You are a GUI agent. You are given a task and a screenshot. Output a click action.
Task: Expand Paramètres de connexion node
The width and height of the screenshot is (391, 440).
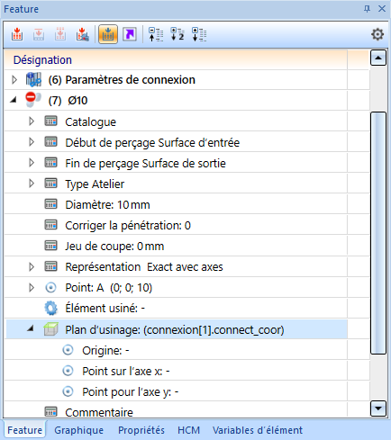pyautogui.click(x=14, y=80)
